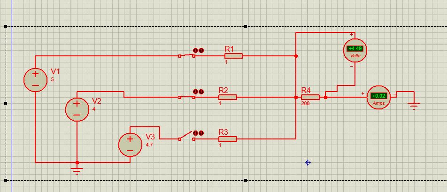Toggle the switch in the R1 branch
This screenshot has height=192, width=447.
click(x=186, y=56)
